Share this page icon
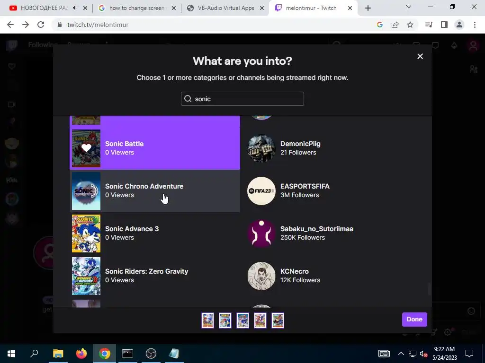The width and height of the screenshot is (485, 363). (x=395, y=25)
